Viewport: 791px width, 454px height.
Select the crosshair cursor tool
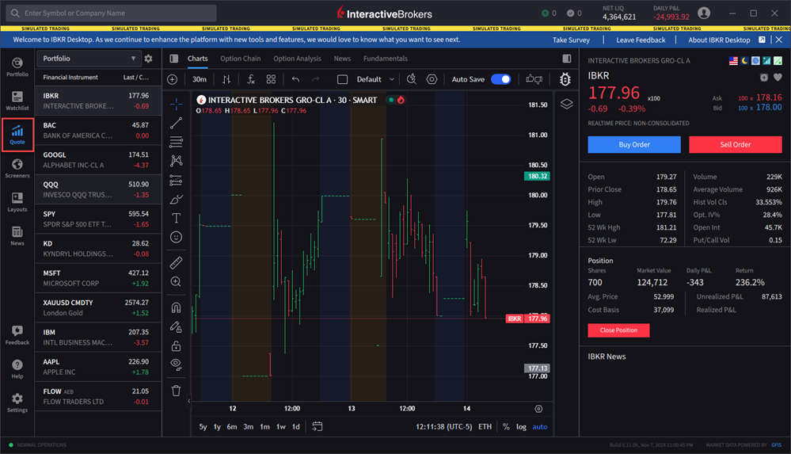pyautogui.click(x=176, y=104)
